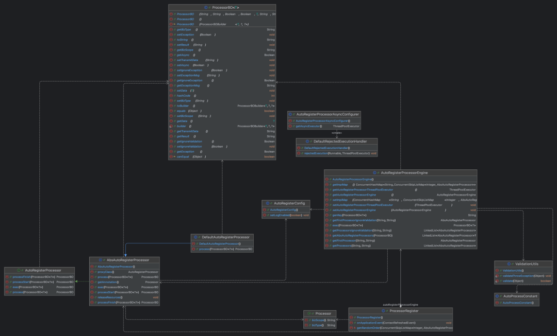Select bizType() in the Processor node
Screen dimensions: 557x336
click(x=320, y=325)
